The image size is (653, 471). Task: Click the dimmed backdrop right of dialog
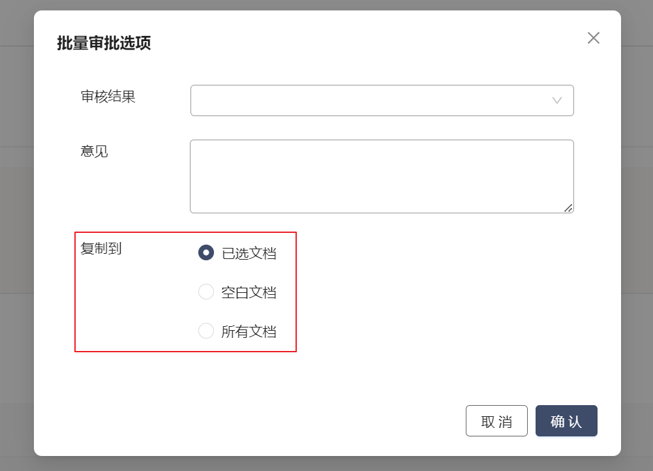pos(637,235)
